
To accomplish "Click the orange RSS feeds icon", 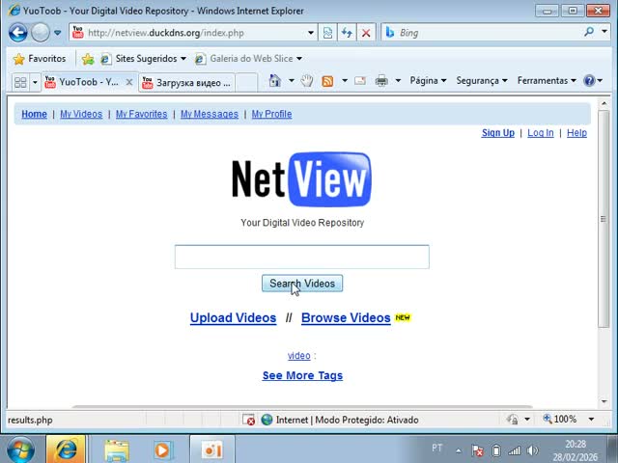I will click(327, 81).
